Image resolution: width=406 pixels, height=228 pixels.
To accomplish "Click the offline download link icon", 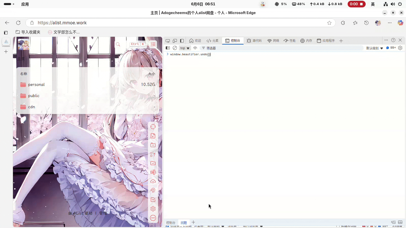I will click(153, 191).
